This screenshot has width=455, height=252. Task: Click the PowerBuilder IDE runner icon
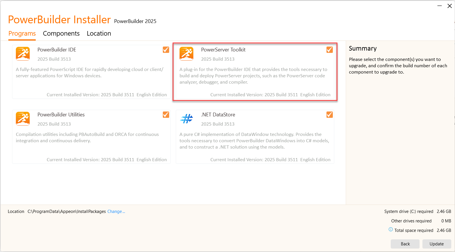(x=23, y=54)
